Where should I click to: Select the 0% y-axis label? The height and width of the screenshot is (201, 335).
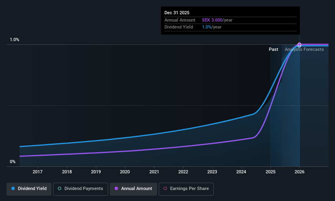[x=13, y=162]
